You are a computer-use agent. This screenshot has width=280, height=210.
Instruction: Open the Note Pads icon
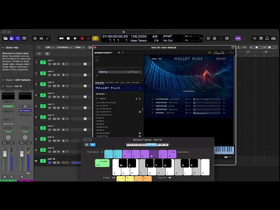click(x=261, y=38)
